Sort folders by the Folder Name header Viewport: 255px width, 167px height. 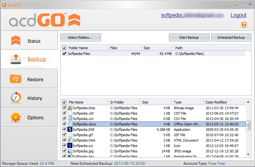[x=78, y=48]
